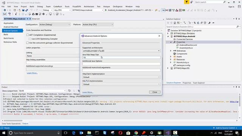Enable AOT Compilation (Experimental) checkbox
242x136 pixels.
pos(27,35)
